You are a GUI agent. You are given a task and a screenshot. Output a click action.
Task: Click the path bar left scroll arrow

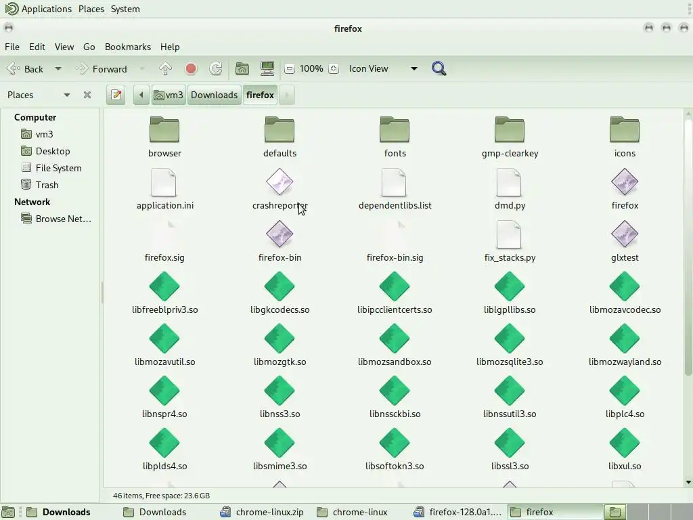tap(141, 95)
